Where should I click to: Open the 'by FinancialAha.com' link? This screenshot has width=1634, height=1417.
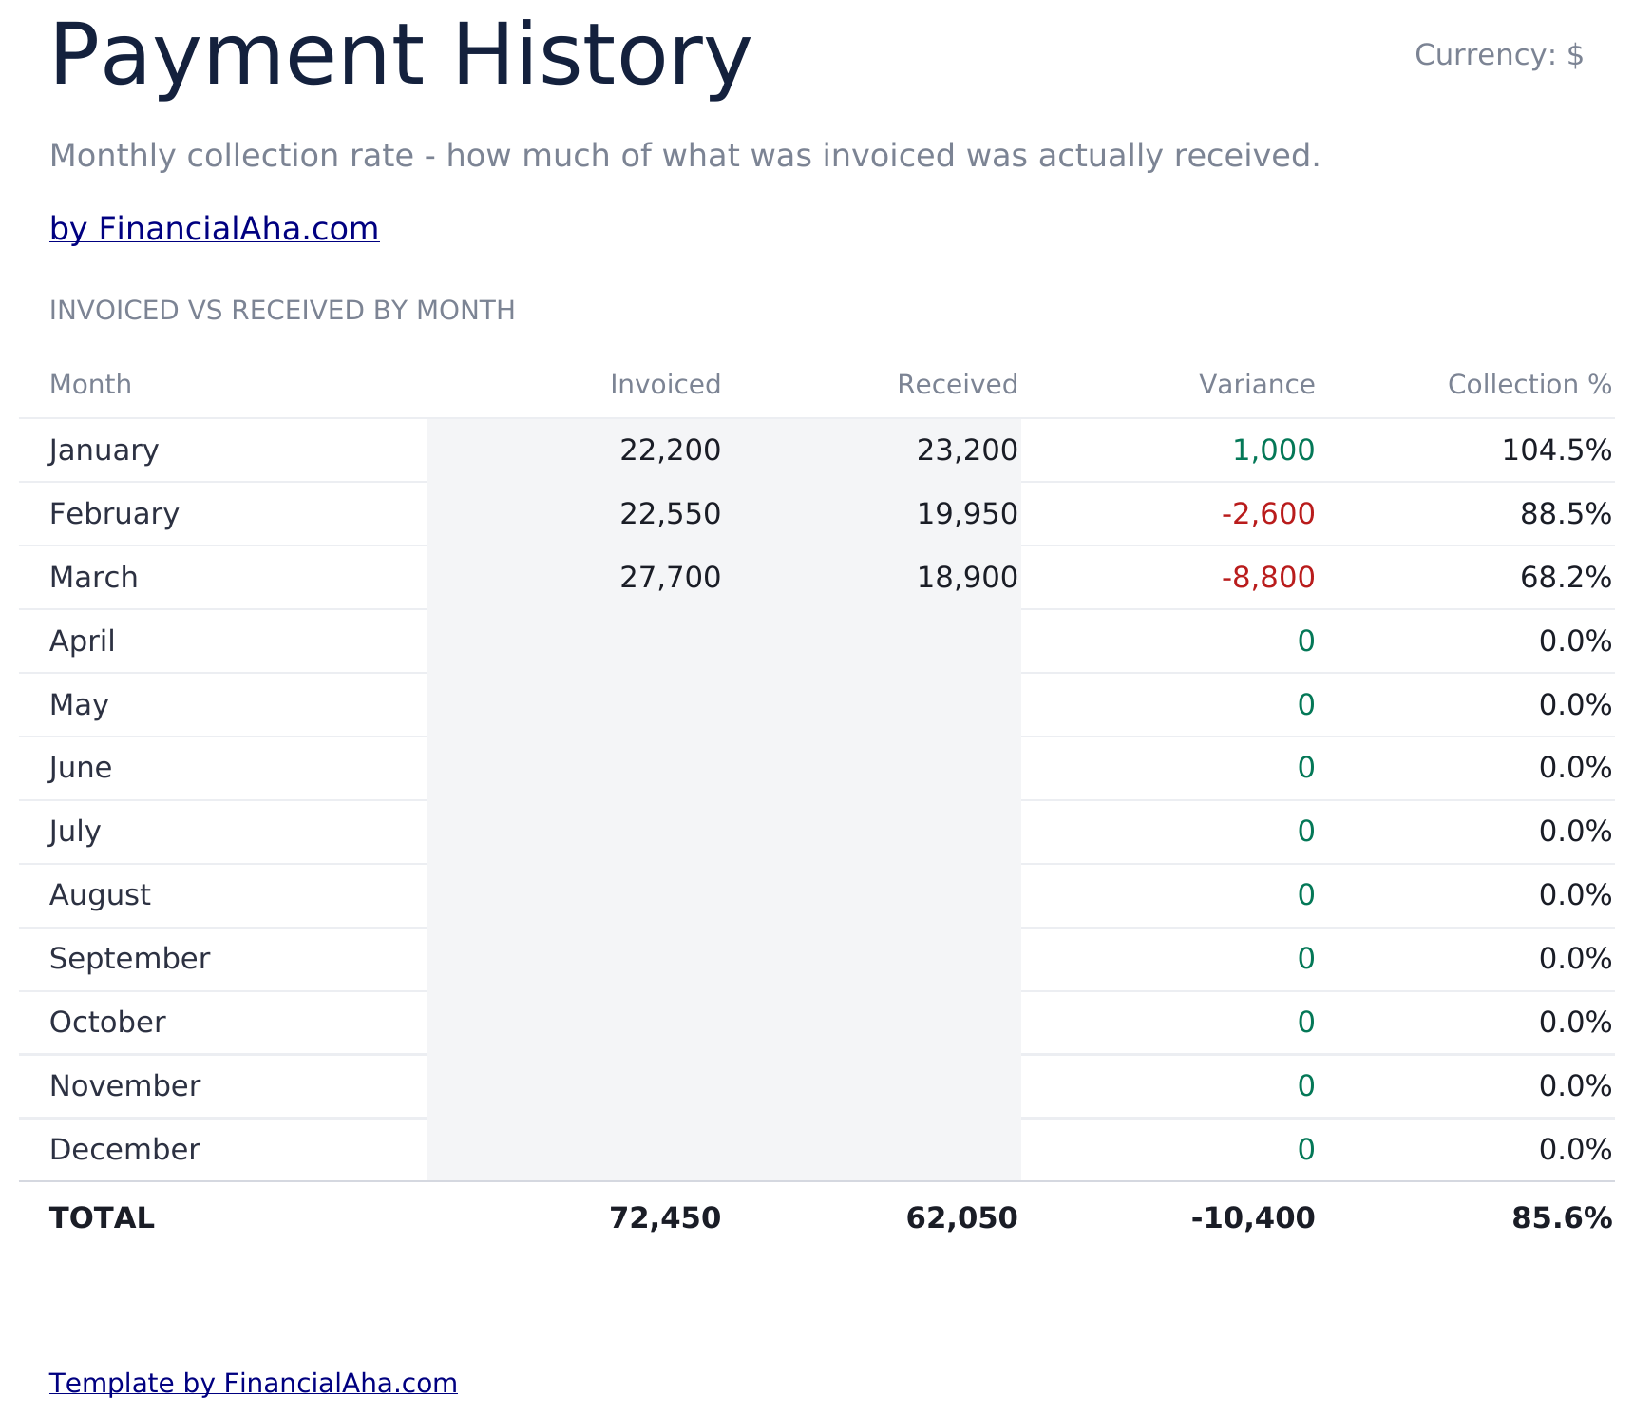tap(214, 229)
